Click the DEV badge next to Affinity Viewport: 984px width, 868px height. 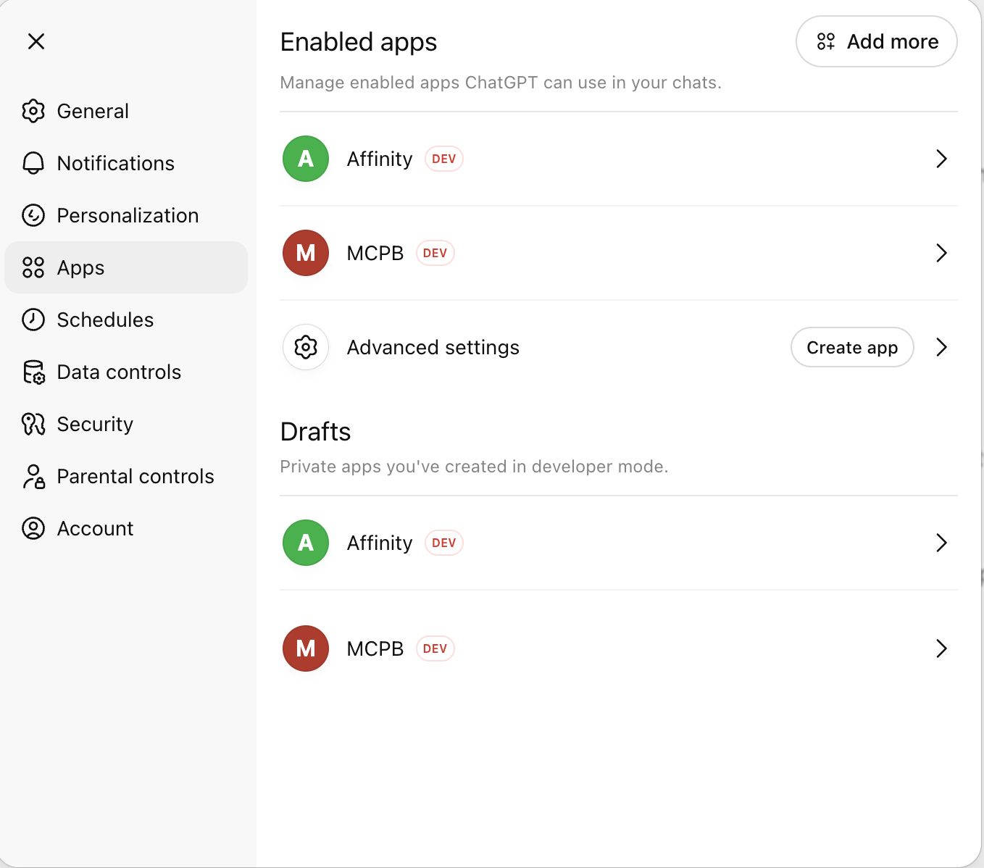tap(443, 159)
